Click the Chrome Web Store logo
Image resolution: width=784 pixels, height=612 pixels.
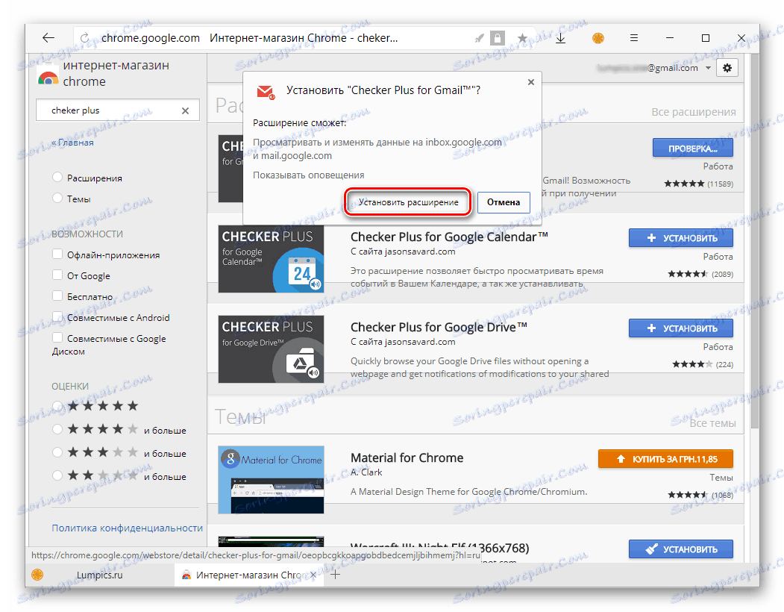tap(48, 75)
